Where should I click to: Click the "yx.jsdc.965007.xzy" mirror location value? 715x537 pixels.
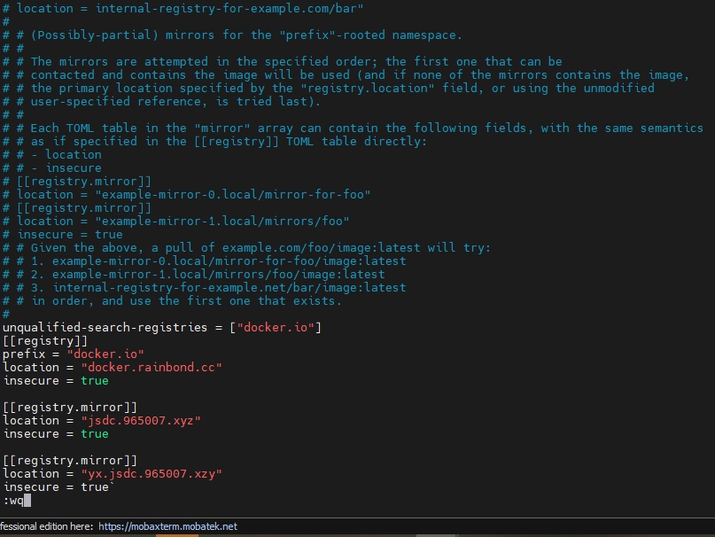[152, 473]
